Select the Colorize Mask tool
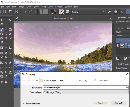130x107 pixels. pos(10,53)
